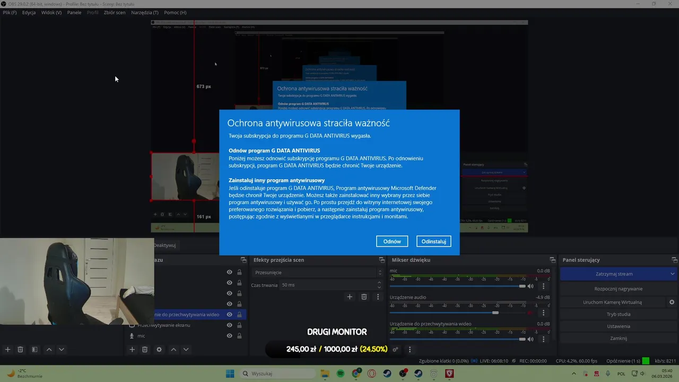Mute Urządzenie do przechwytywania wideo channel
The height and width of the screenshot is (382, 679).
point(530,339)
